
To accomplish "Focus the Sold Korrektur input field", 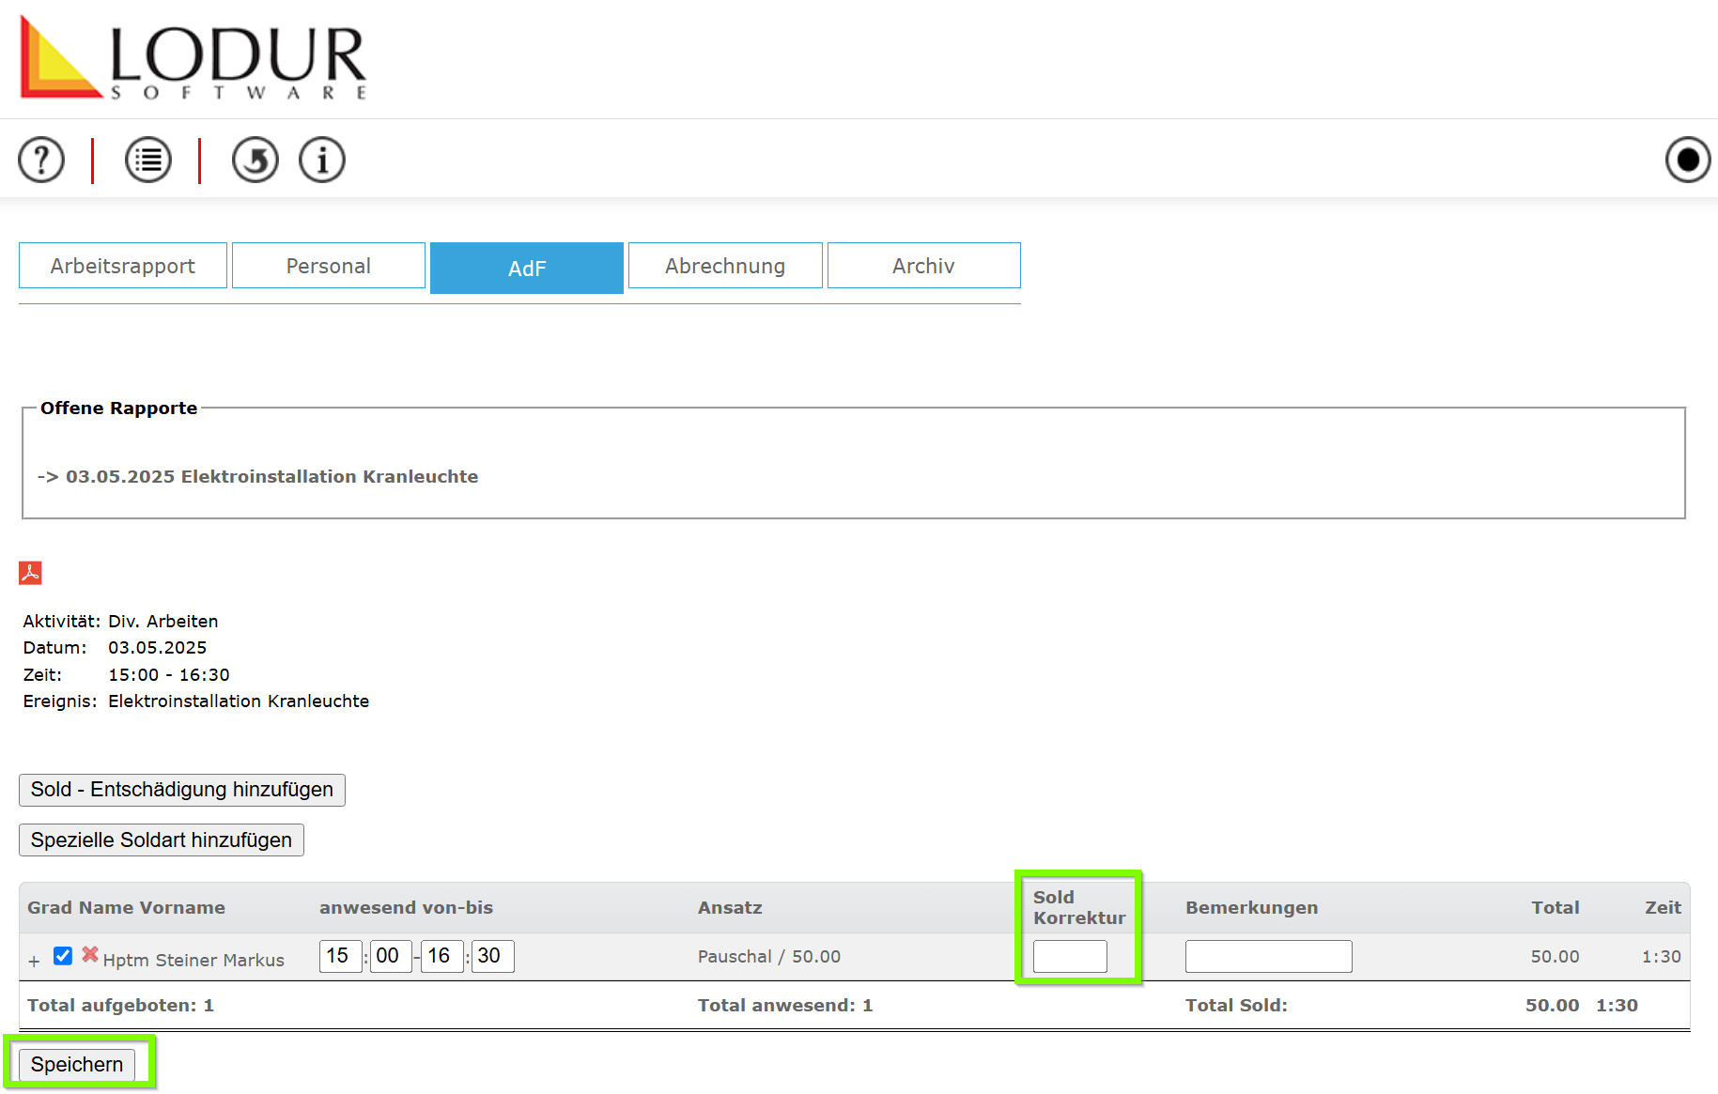I will (1070, 957).
